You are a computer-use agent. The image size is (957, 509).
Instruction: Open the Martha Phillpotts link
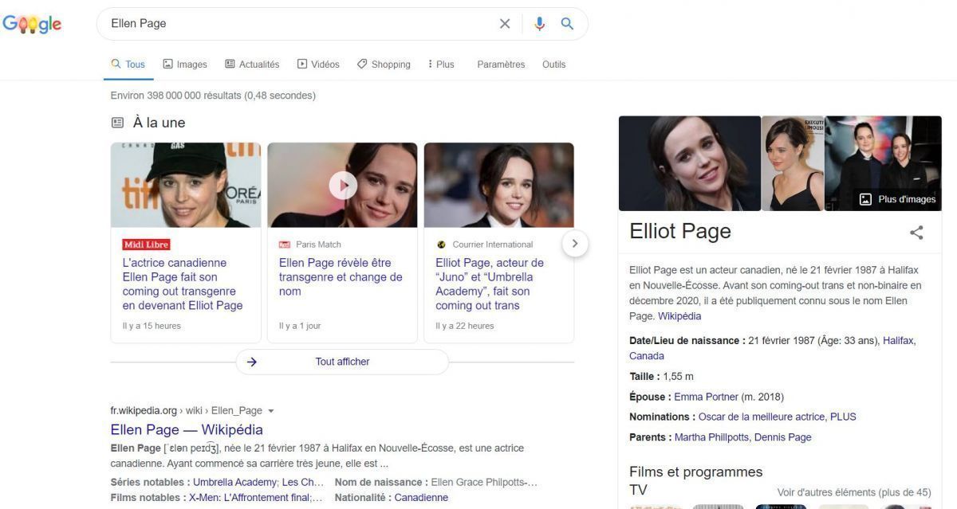click(x=711, y=437)
